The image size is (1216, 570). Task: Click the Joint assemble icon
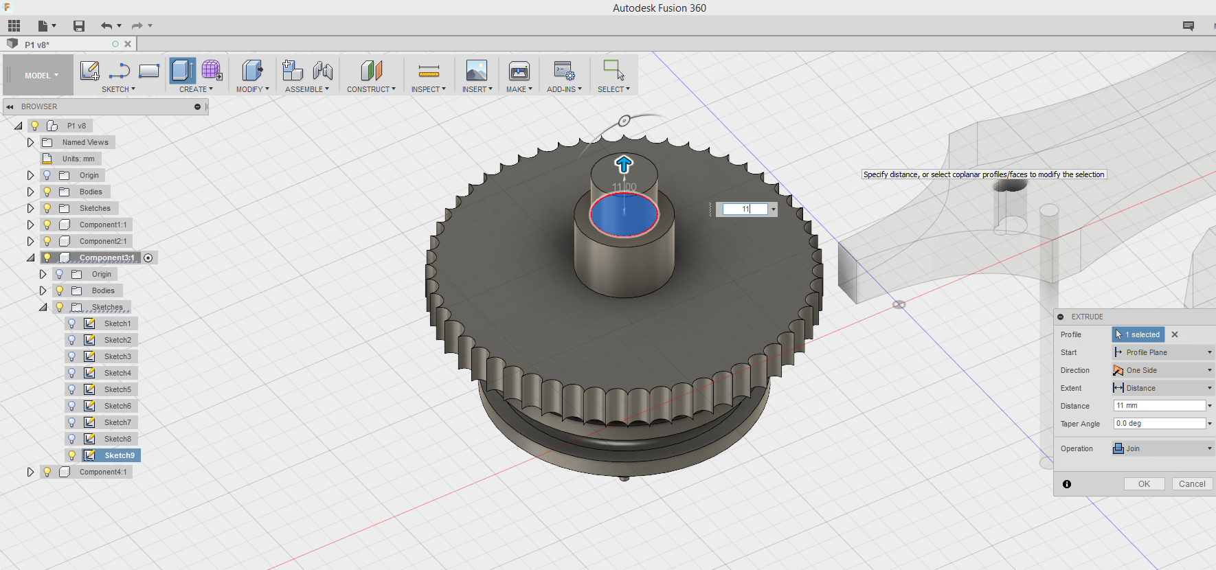(322, 71)
